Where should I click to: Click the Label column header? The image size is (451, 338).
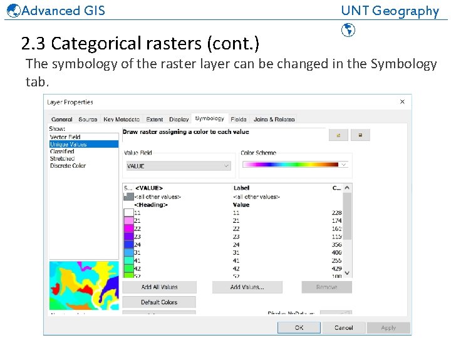[241, 188]
